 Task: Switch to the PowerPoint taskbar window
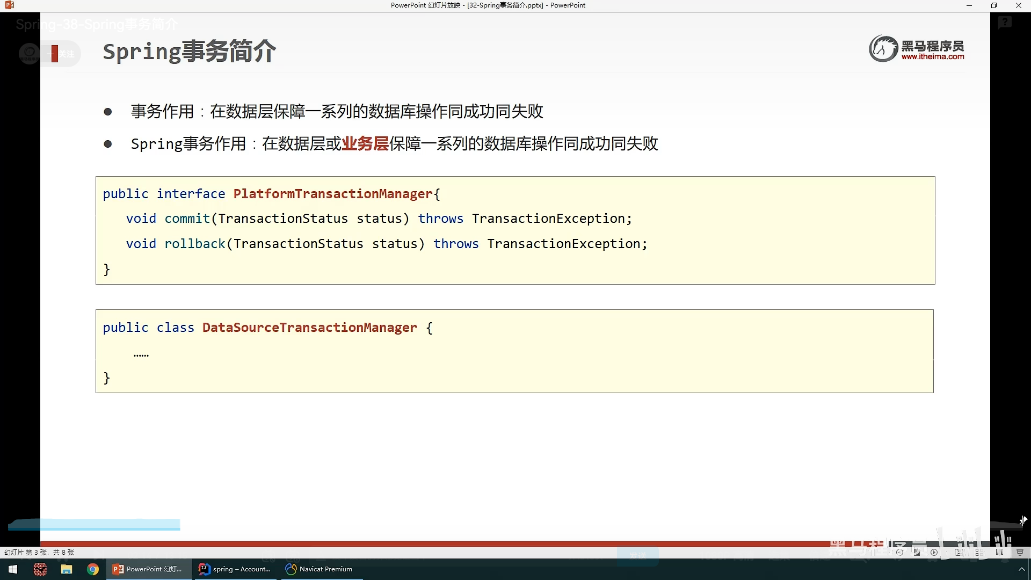pyautogui.click(x=148, y=569)
